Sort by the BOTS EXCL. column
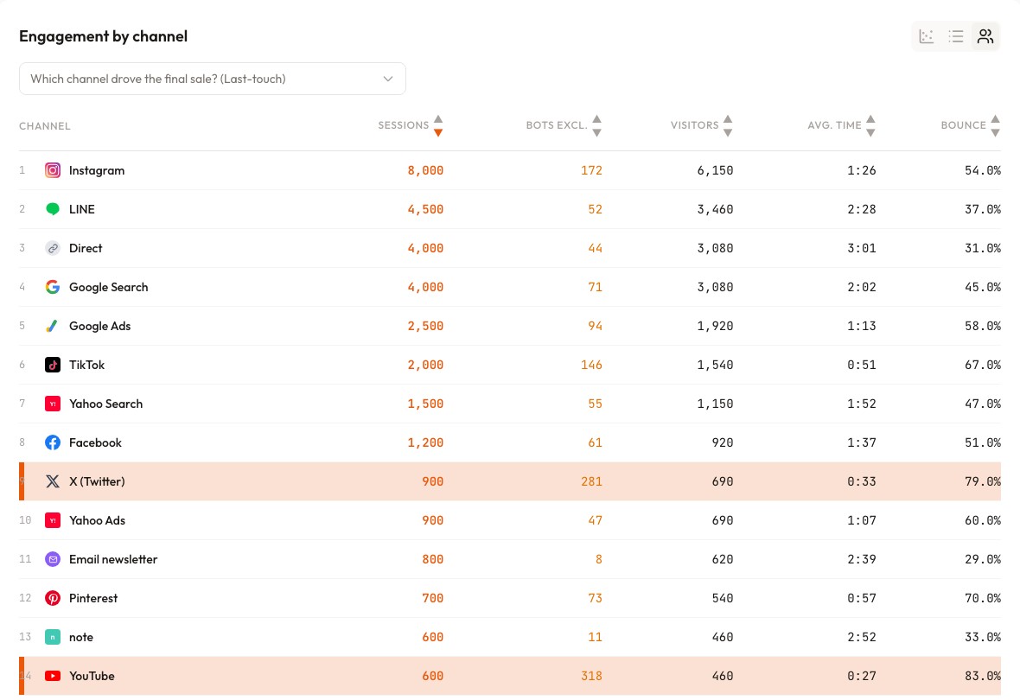 point(564,125)
